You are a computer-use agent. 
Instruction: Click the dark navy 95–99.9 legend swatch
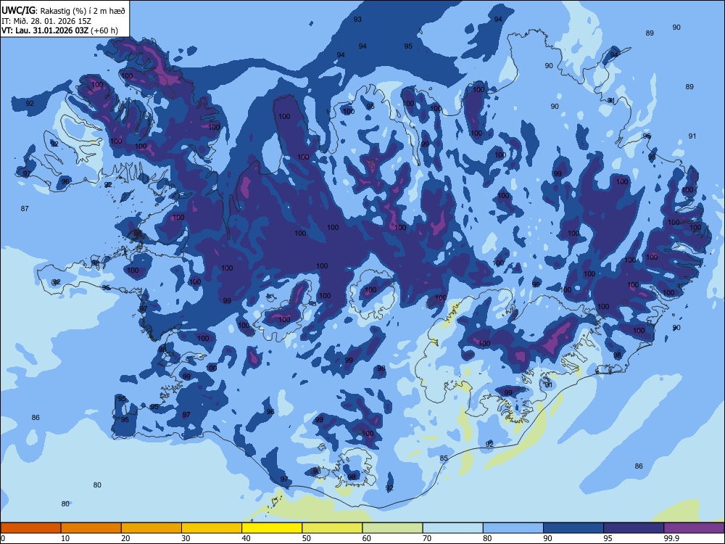(634, 528)
